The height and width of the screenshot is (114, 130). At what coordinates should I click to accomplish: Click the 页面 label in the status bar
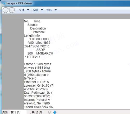(5, 112)
